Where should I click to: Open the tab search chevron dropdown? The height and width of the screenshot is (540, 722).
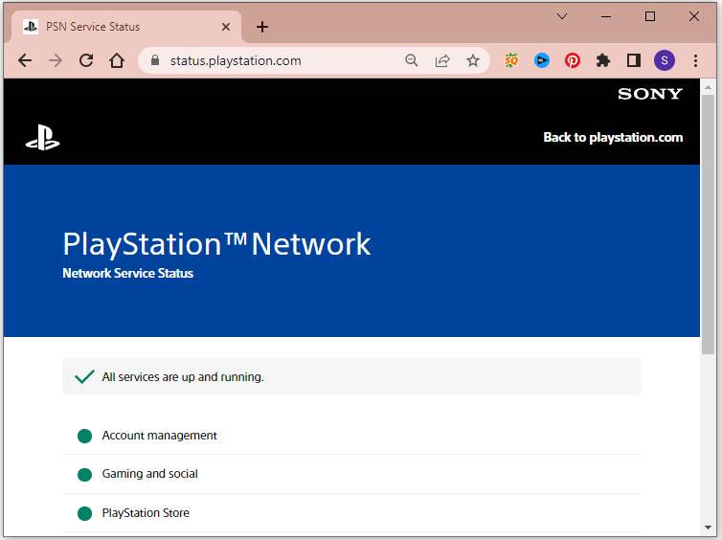coord(562,16)
